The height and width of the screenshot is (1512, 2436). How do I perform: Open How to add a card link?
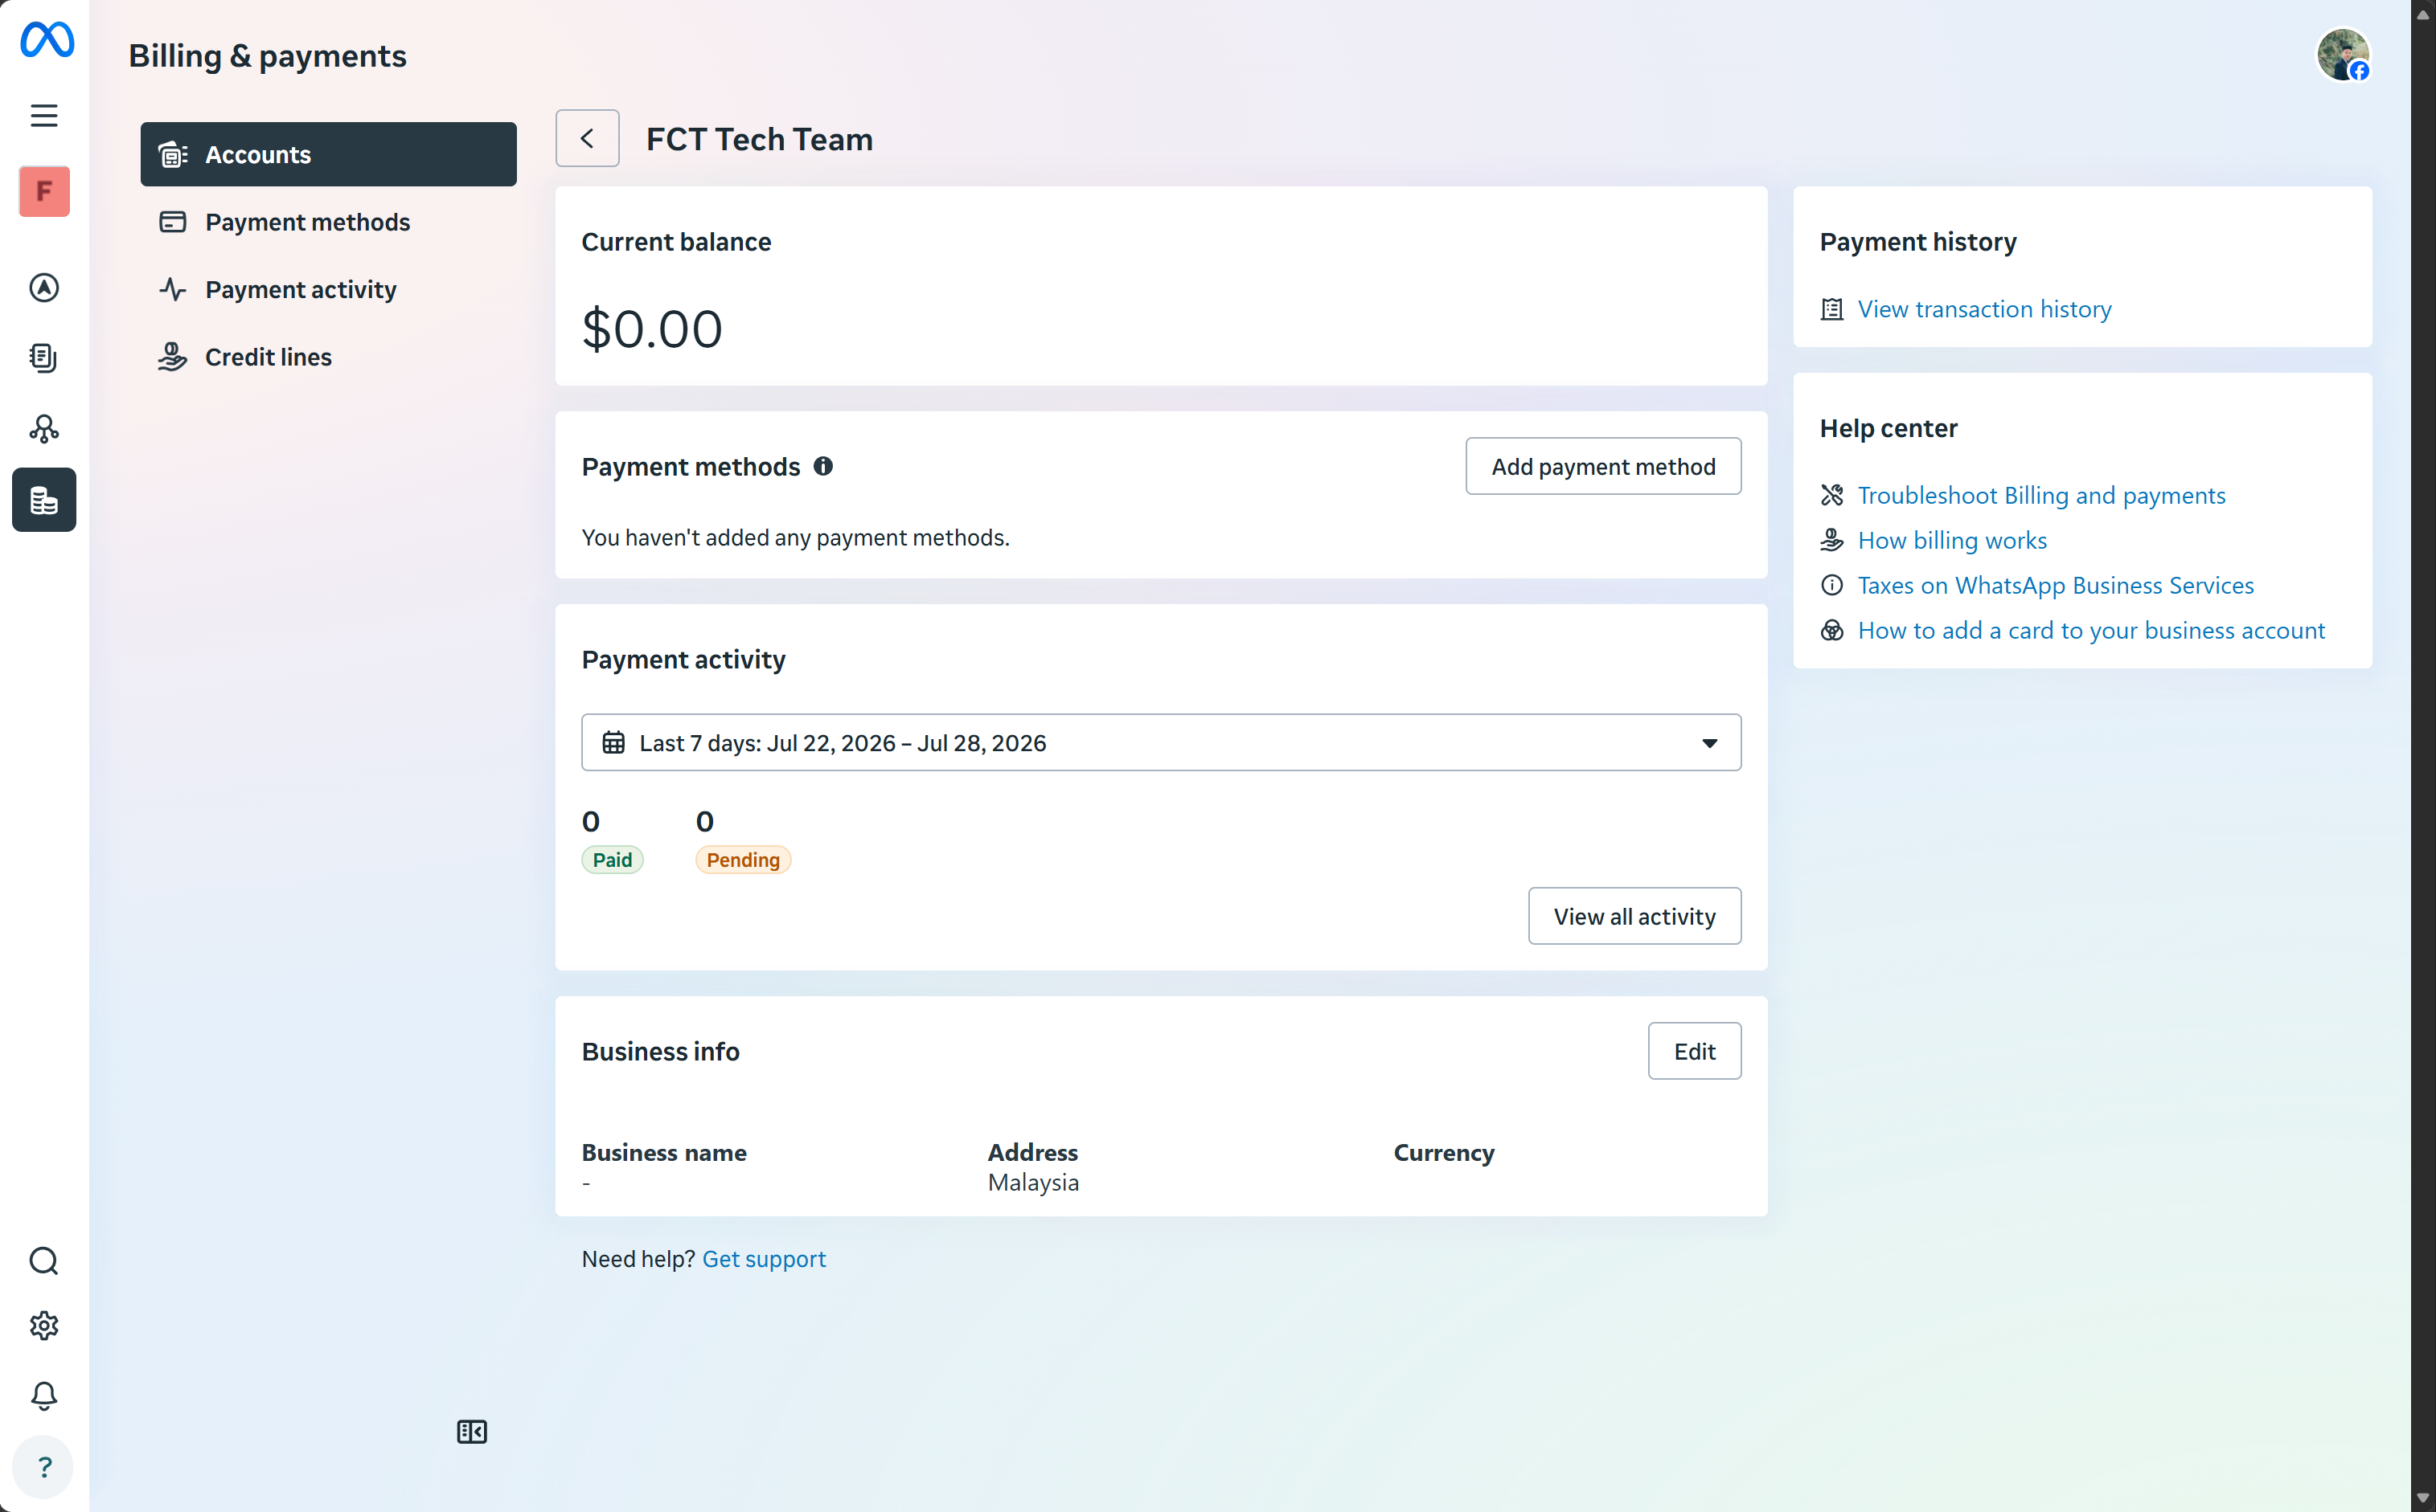pos(2091,630)
